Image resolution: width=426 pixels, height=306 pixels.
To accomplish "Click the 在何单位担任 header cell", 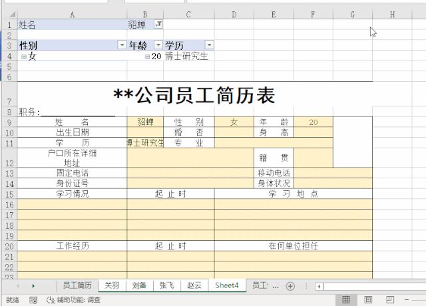I will click(x=294, y=245).
